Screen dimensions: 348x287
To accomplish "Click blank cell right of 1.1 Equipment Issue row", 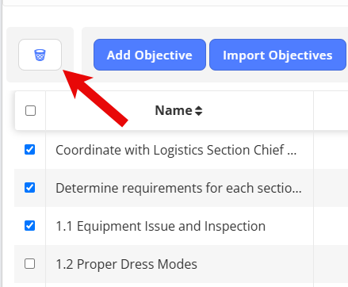I will pos(331,226).
